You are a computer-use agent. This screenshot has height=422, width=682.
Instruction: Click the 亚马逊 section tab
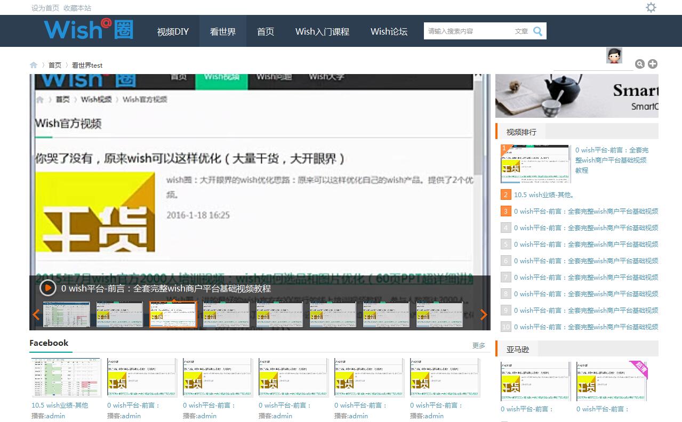click(518, 349)
